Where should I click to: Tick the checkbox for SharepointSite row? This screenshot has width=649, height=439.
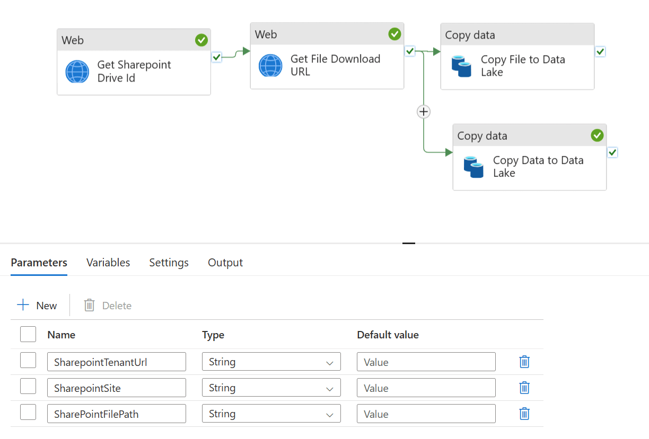point(28,387)
